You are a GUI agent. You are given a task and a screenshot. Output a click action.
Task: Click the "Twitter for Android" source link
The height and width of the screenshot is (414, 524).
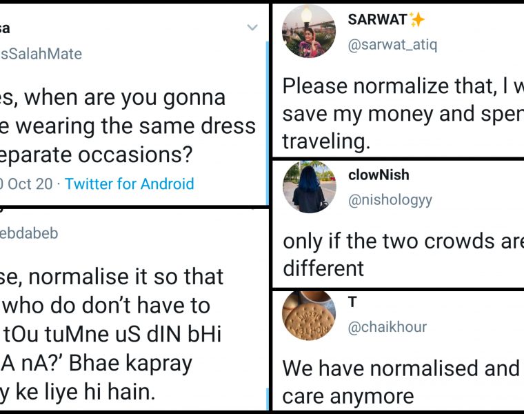[x=129, y=184]
